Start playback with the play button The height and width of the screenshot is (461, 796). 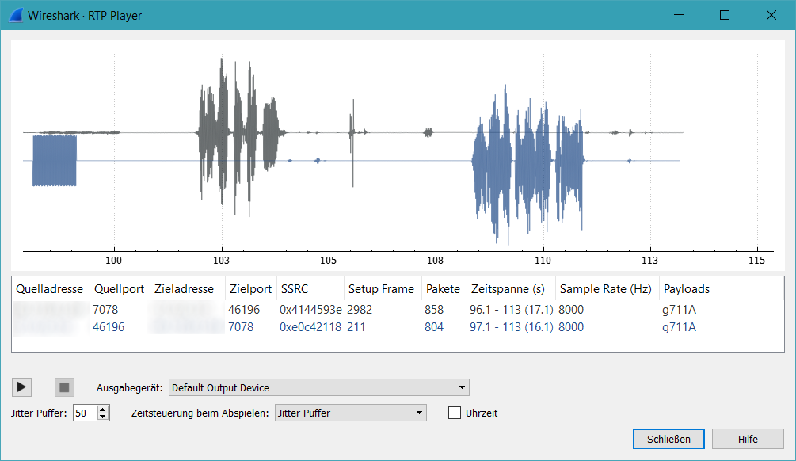tap(22, 387)
